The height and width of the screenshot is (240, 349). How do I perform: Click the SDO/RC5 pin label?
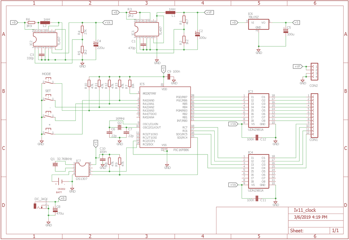click(182, 134)
